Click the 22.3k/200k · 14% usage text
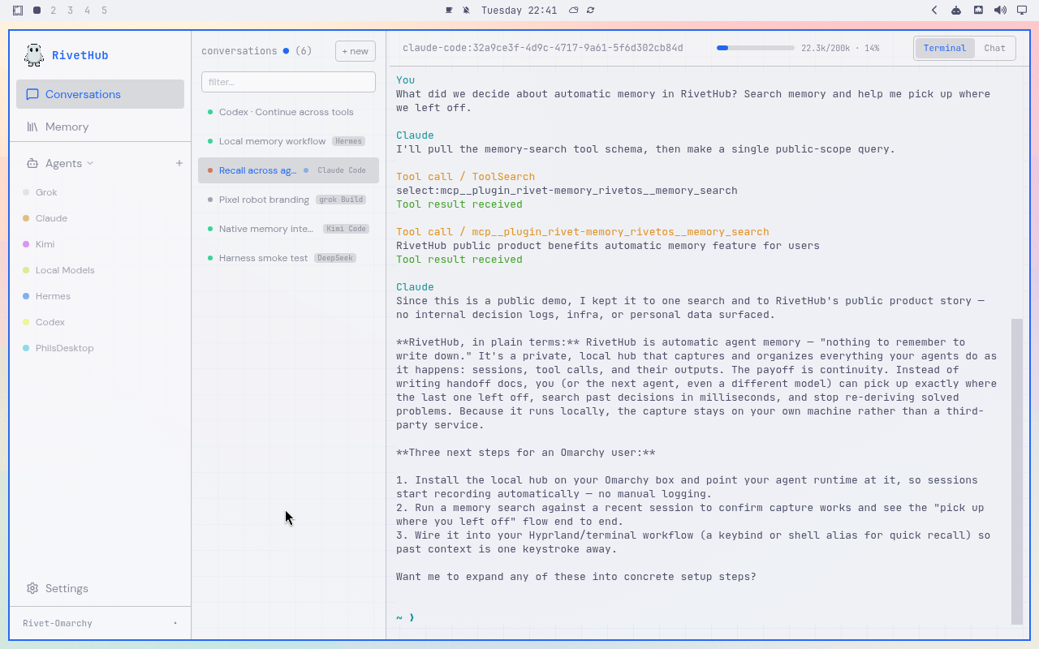 840,48
